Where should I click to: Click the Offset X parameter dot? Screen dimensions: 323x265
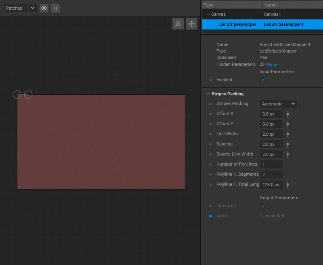(x=210, y=114)
